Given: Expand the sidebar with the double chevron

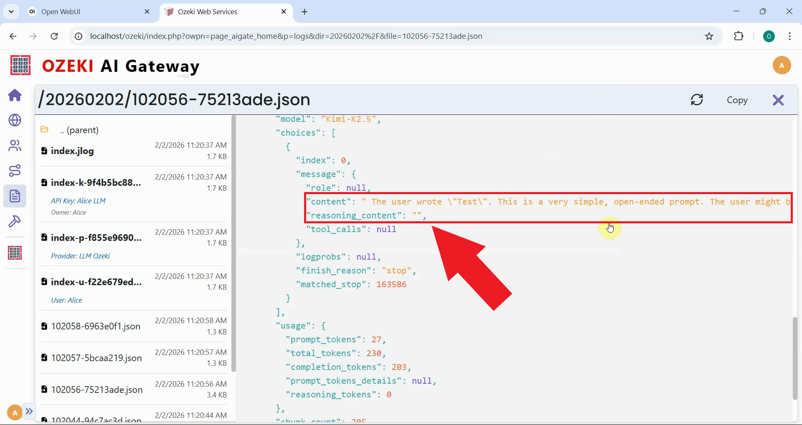Looking at the screenshot, I should [x=29, y=412].
